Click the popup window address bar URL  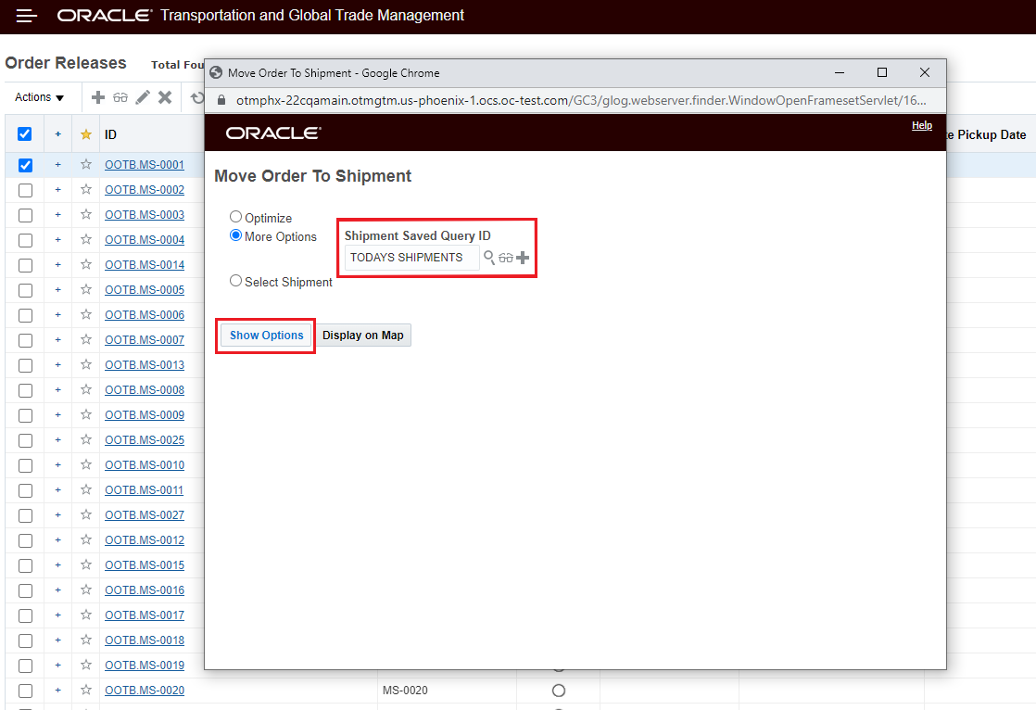coord(581,100)
